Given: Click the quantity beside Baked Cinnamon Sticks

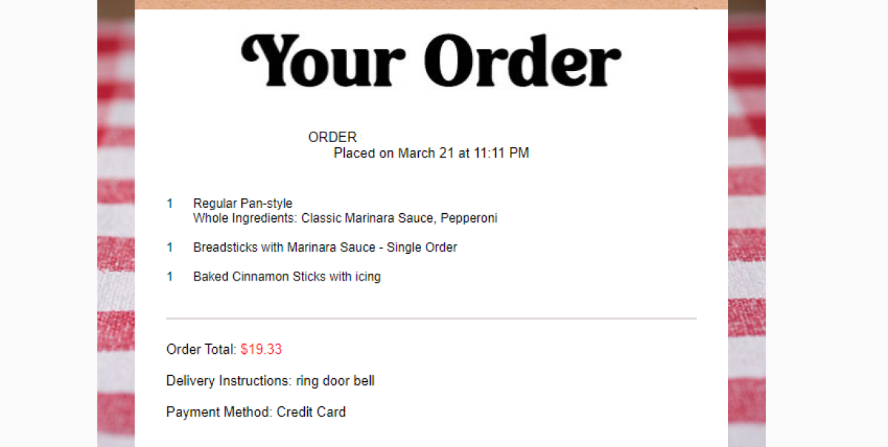Looking at the screenshot, I should pyautogui.click(x=169, y=277).
